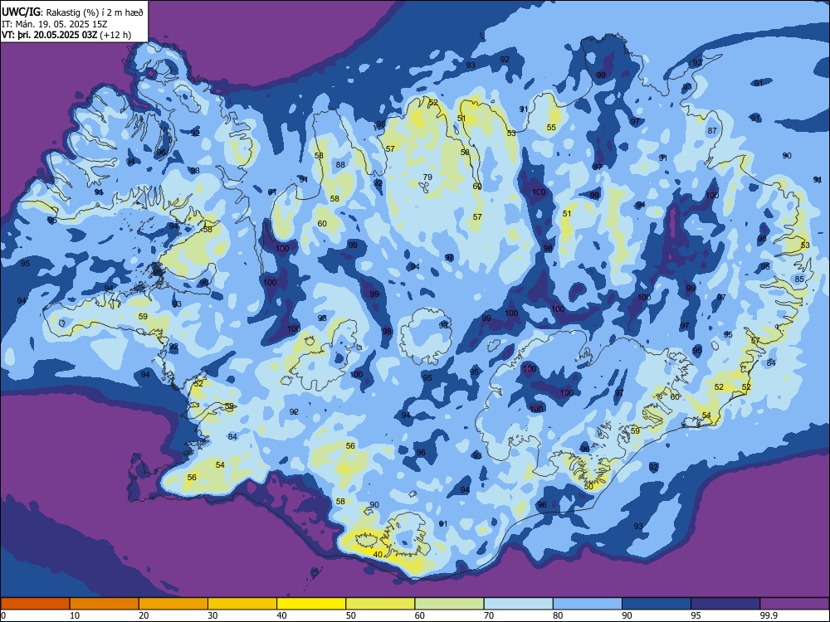The image size is (830, 622).
Task: Click the 80–90 light blue legend swatch
Action: coord(588,604)
